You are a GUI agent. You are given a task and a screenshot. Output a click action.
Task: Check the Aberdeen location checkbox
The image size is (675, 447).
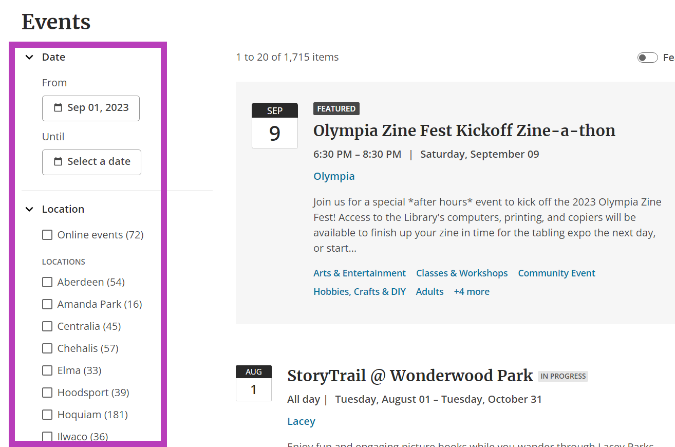click(x=47, y=282)
